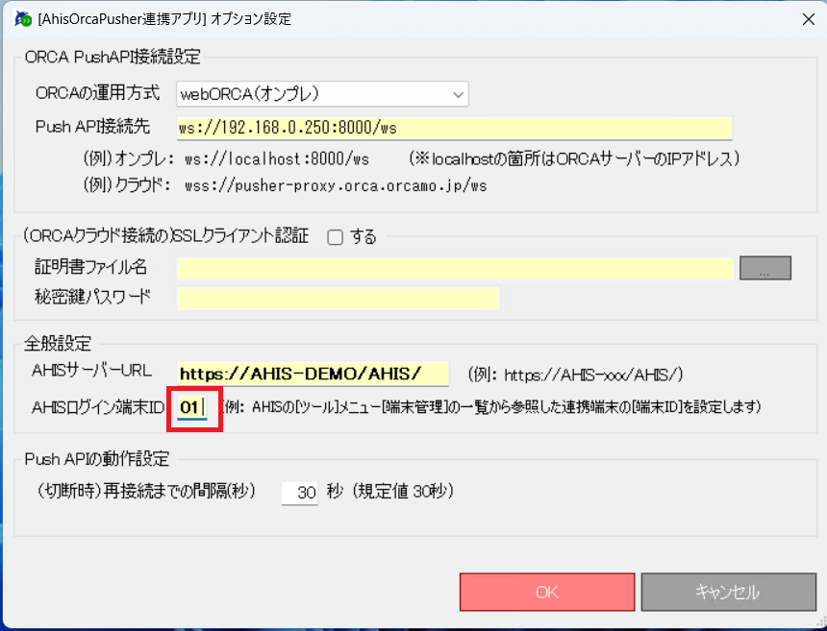Click the クラウド example wss://pusher-proxy URL text

click(336, 185)
